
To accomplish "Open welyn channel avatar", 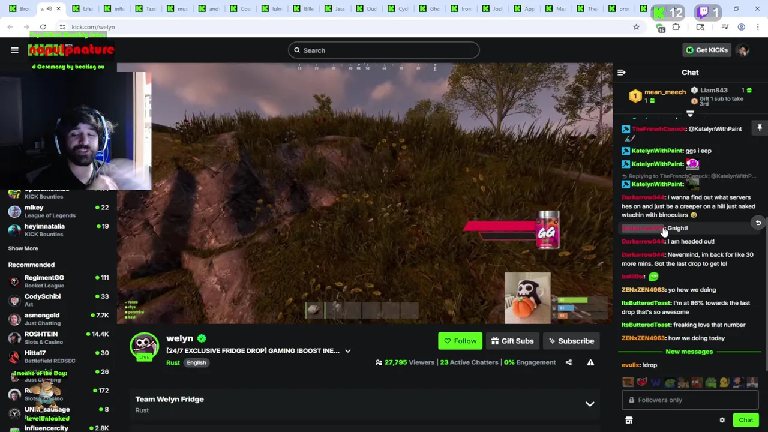I will point(145,346).
